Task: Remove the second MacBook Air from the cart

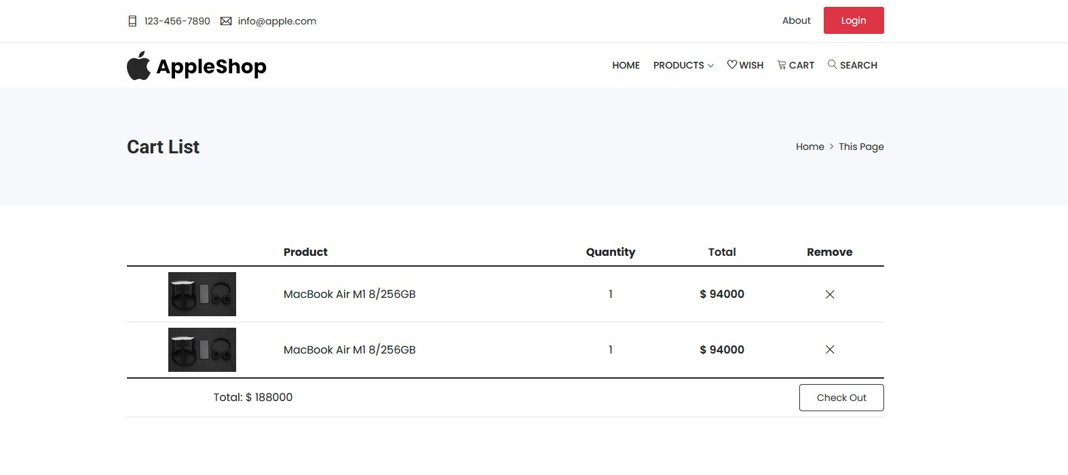Action: 829,350
